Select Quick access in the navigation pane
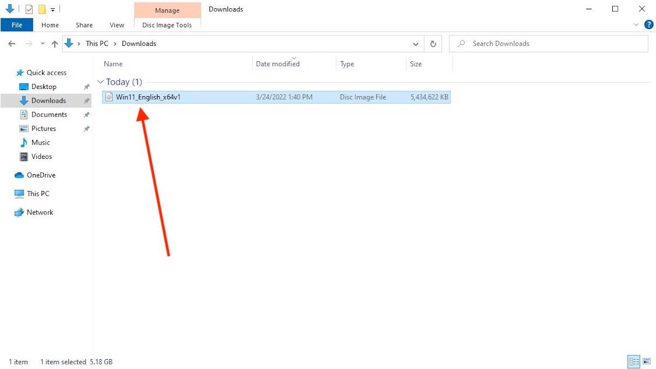 tap(46, 73)
